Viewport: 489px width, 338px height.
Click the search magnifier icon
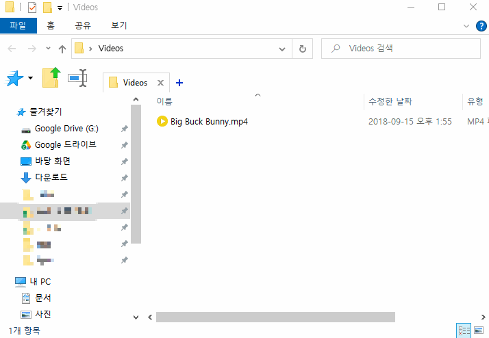pos(336,49)
